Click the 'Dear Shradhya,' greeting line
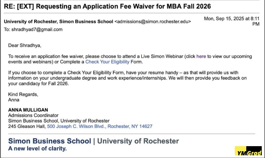The image size is (265, 158). click(x=25, y=45)
